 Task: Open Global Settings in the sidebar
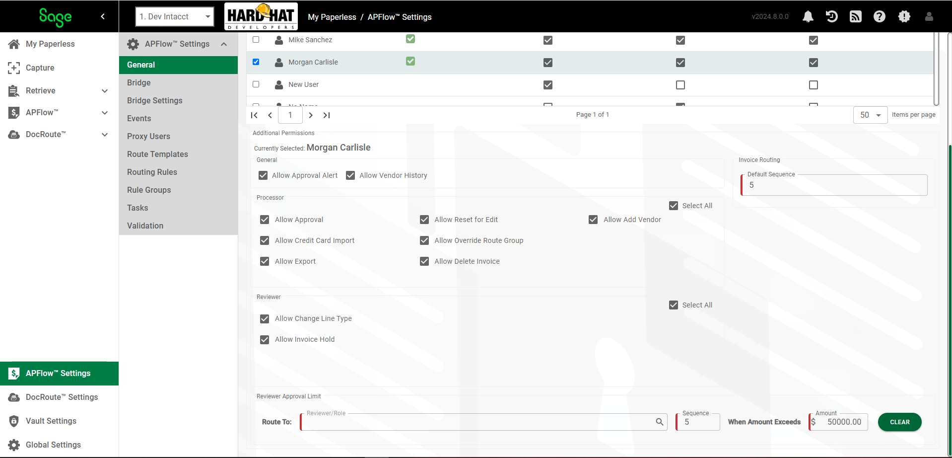click(59, 445)
